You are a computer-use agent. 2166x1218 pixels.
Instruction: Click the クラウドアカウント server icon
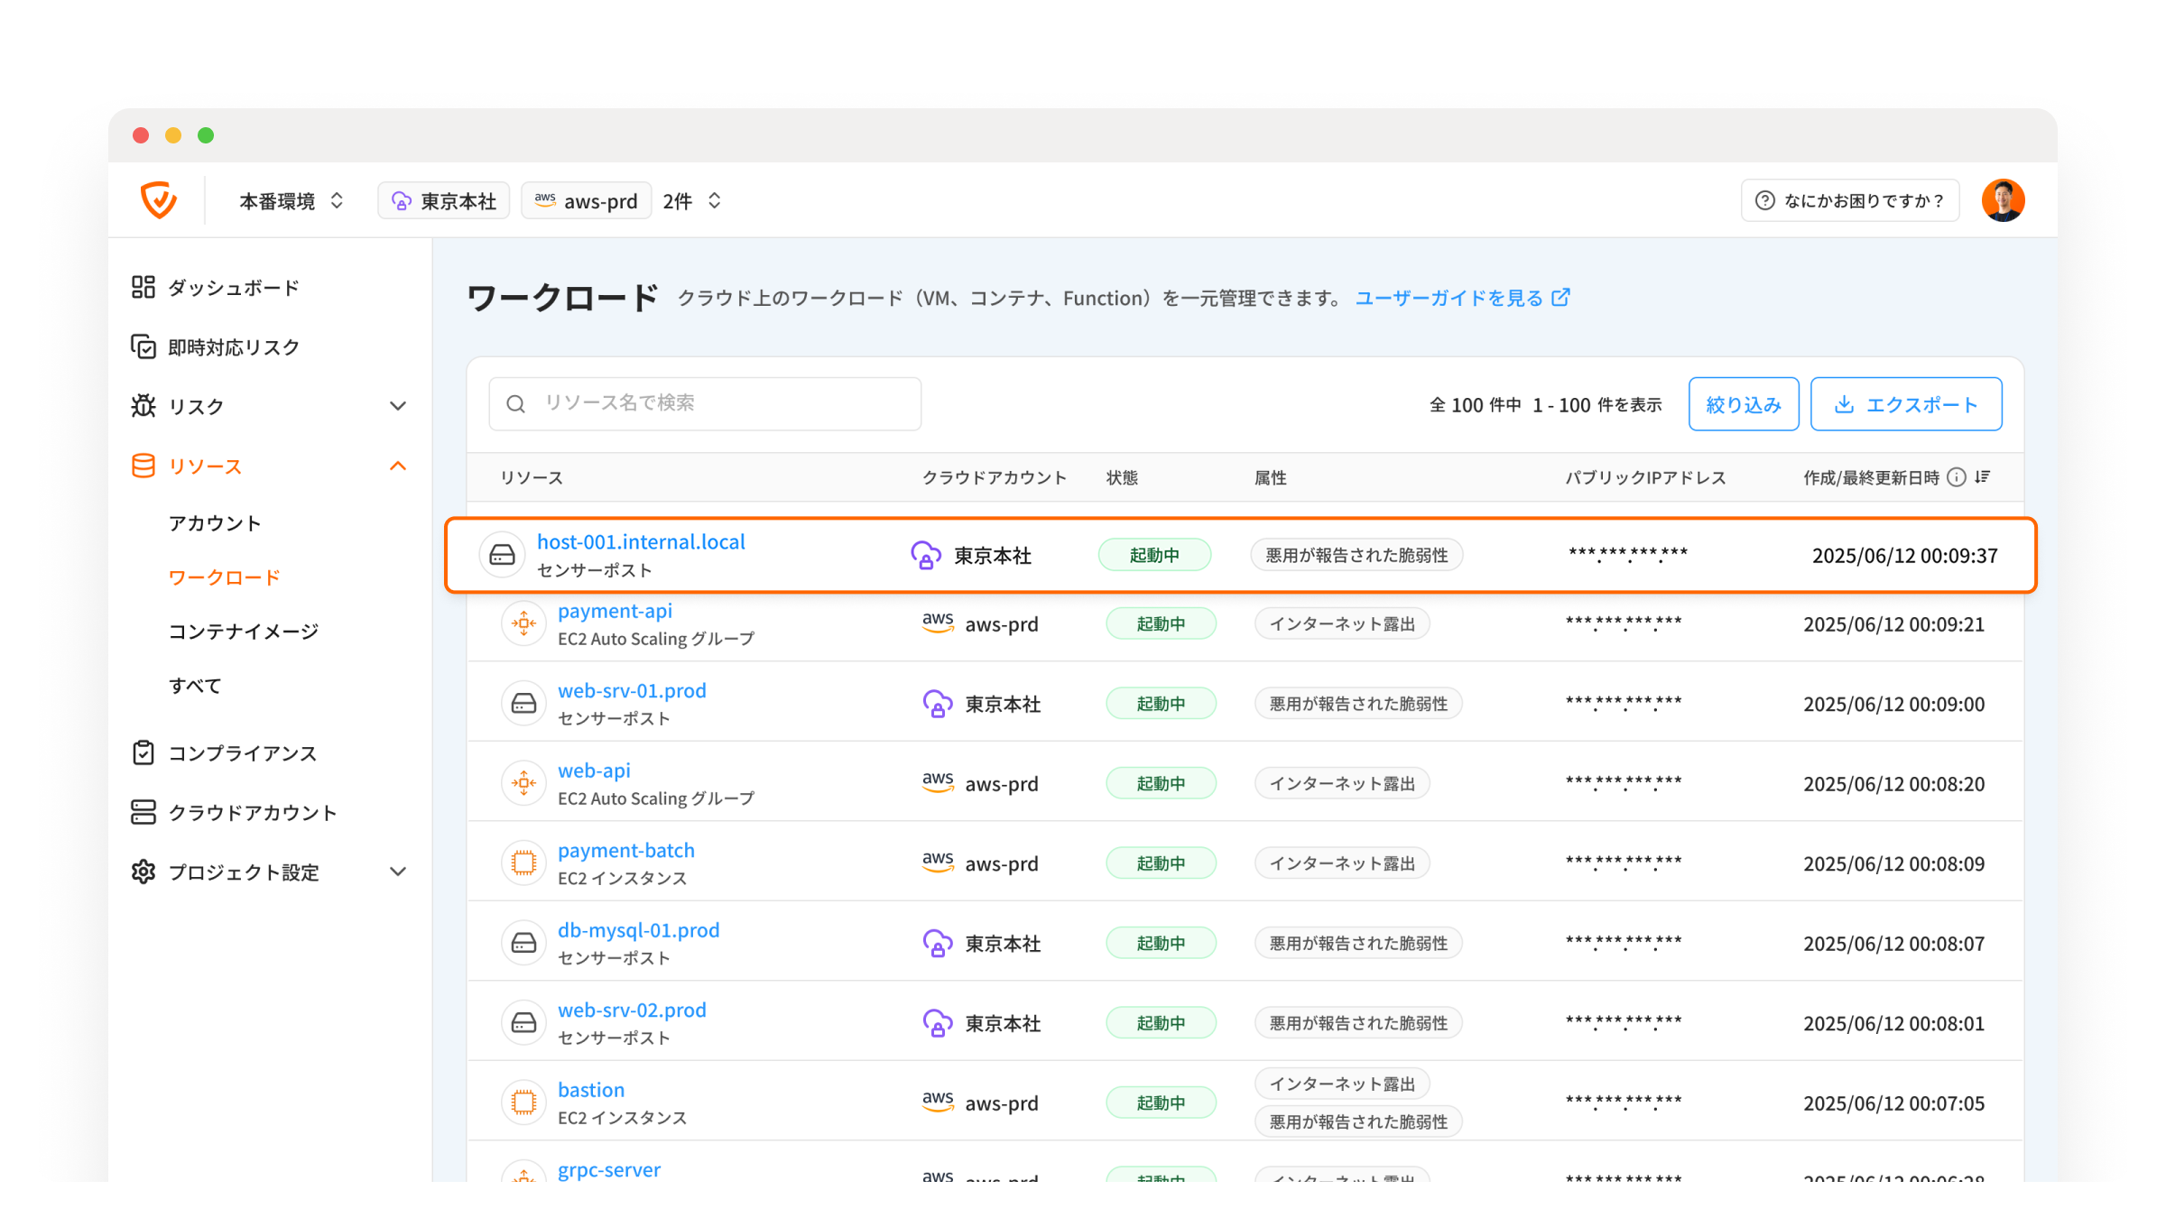tap(143, 812)
